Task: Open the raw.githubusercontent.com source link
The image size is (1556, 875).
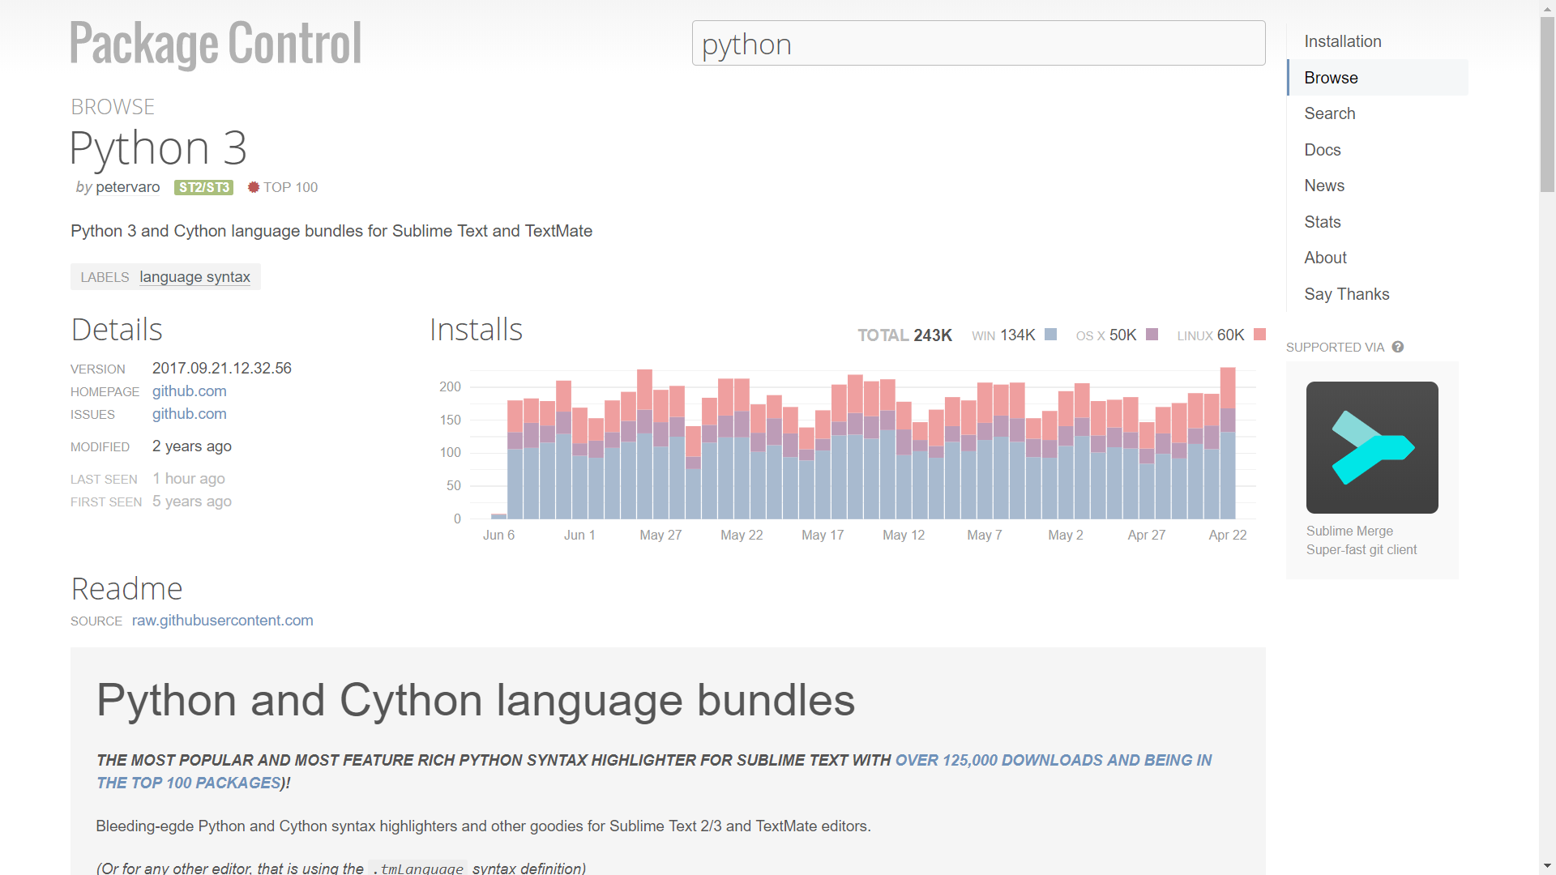Action: click(222, 621)
